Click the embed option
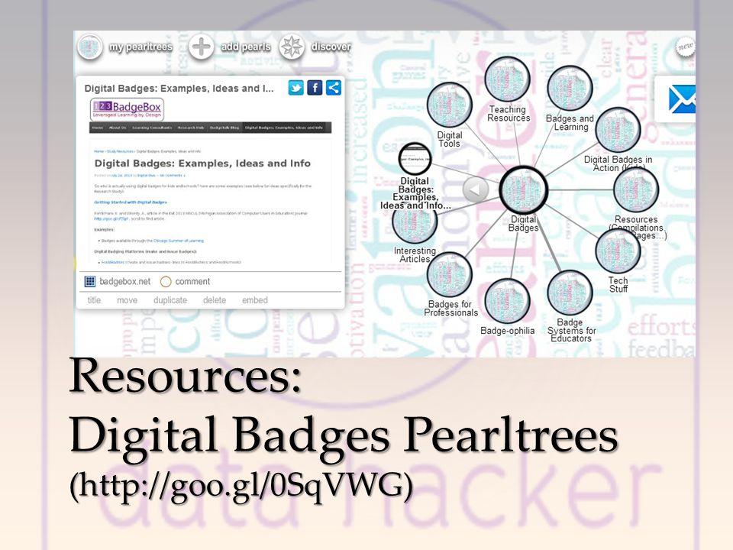Screen dimensions: 733x550 255,300
